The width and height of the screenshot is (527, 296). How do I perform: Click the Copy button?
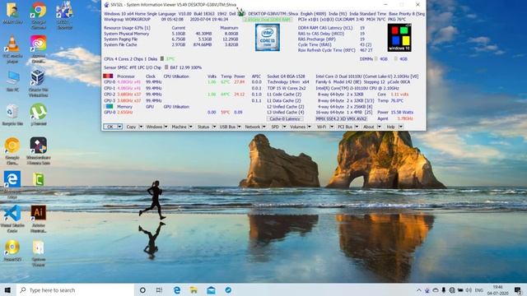(131, 127)
